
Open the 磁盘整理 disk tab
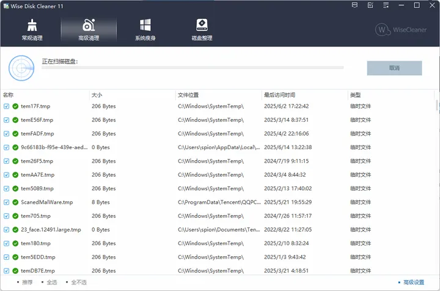(x=202, y=30)
